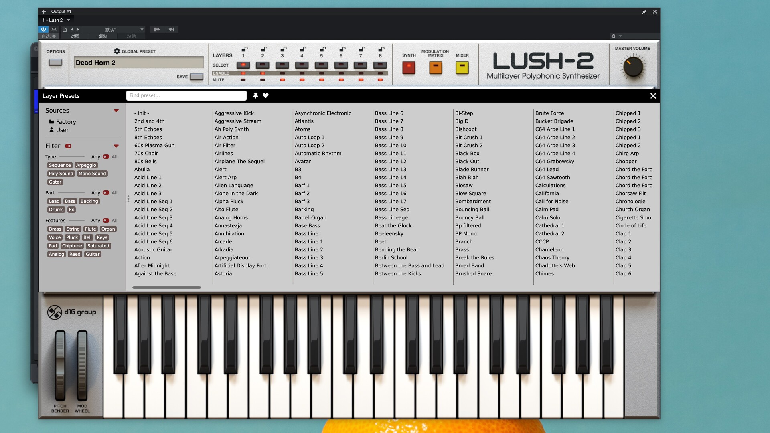The image size is (770, 433).
Task: Mute layer 6 LED
Action: click(341, 80)
